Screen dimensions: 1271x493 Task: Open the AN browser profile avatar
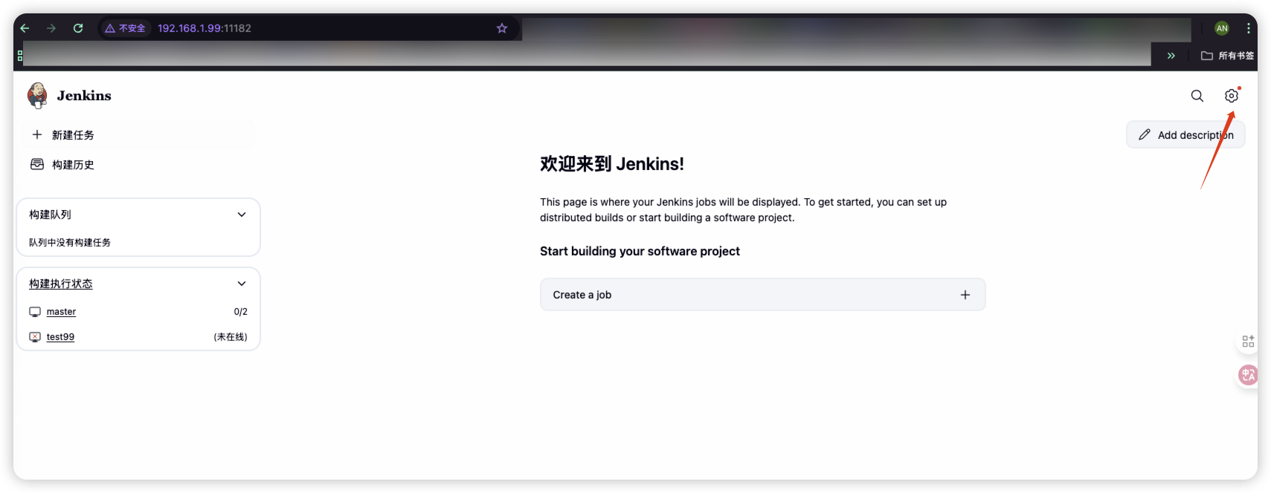[1222, 28]
